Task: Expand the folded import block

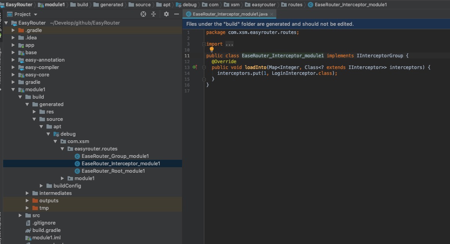Action: [204, 44]
